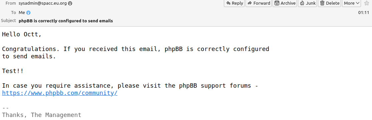Click the 01:11 received time
This screenshot has height=120, width=372.
[364, 13]
